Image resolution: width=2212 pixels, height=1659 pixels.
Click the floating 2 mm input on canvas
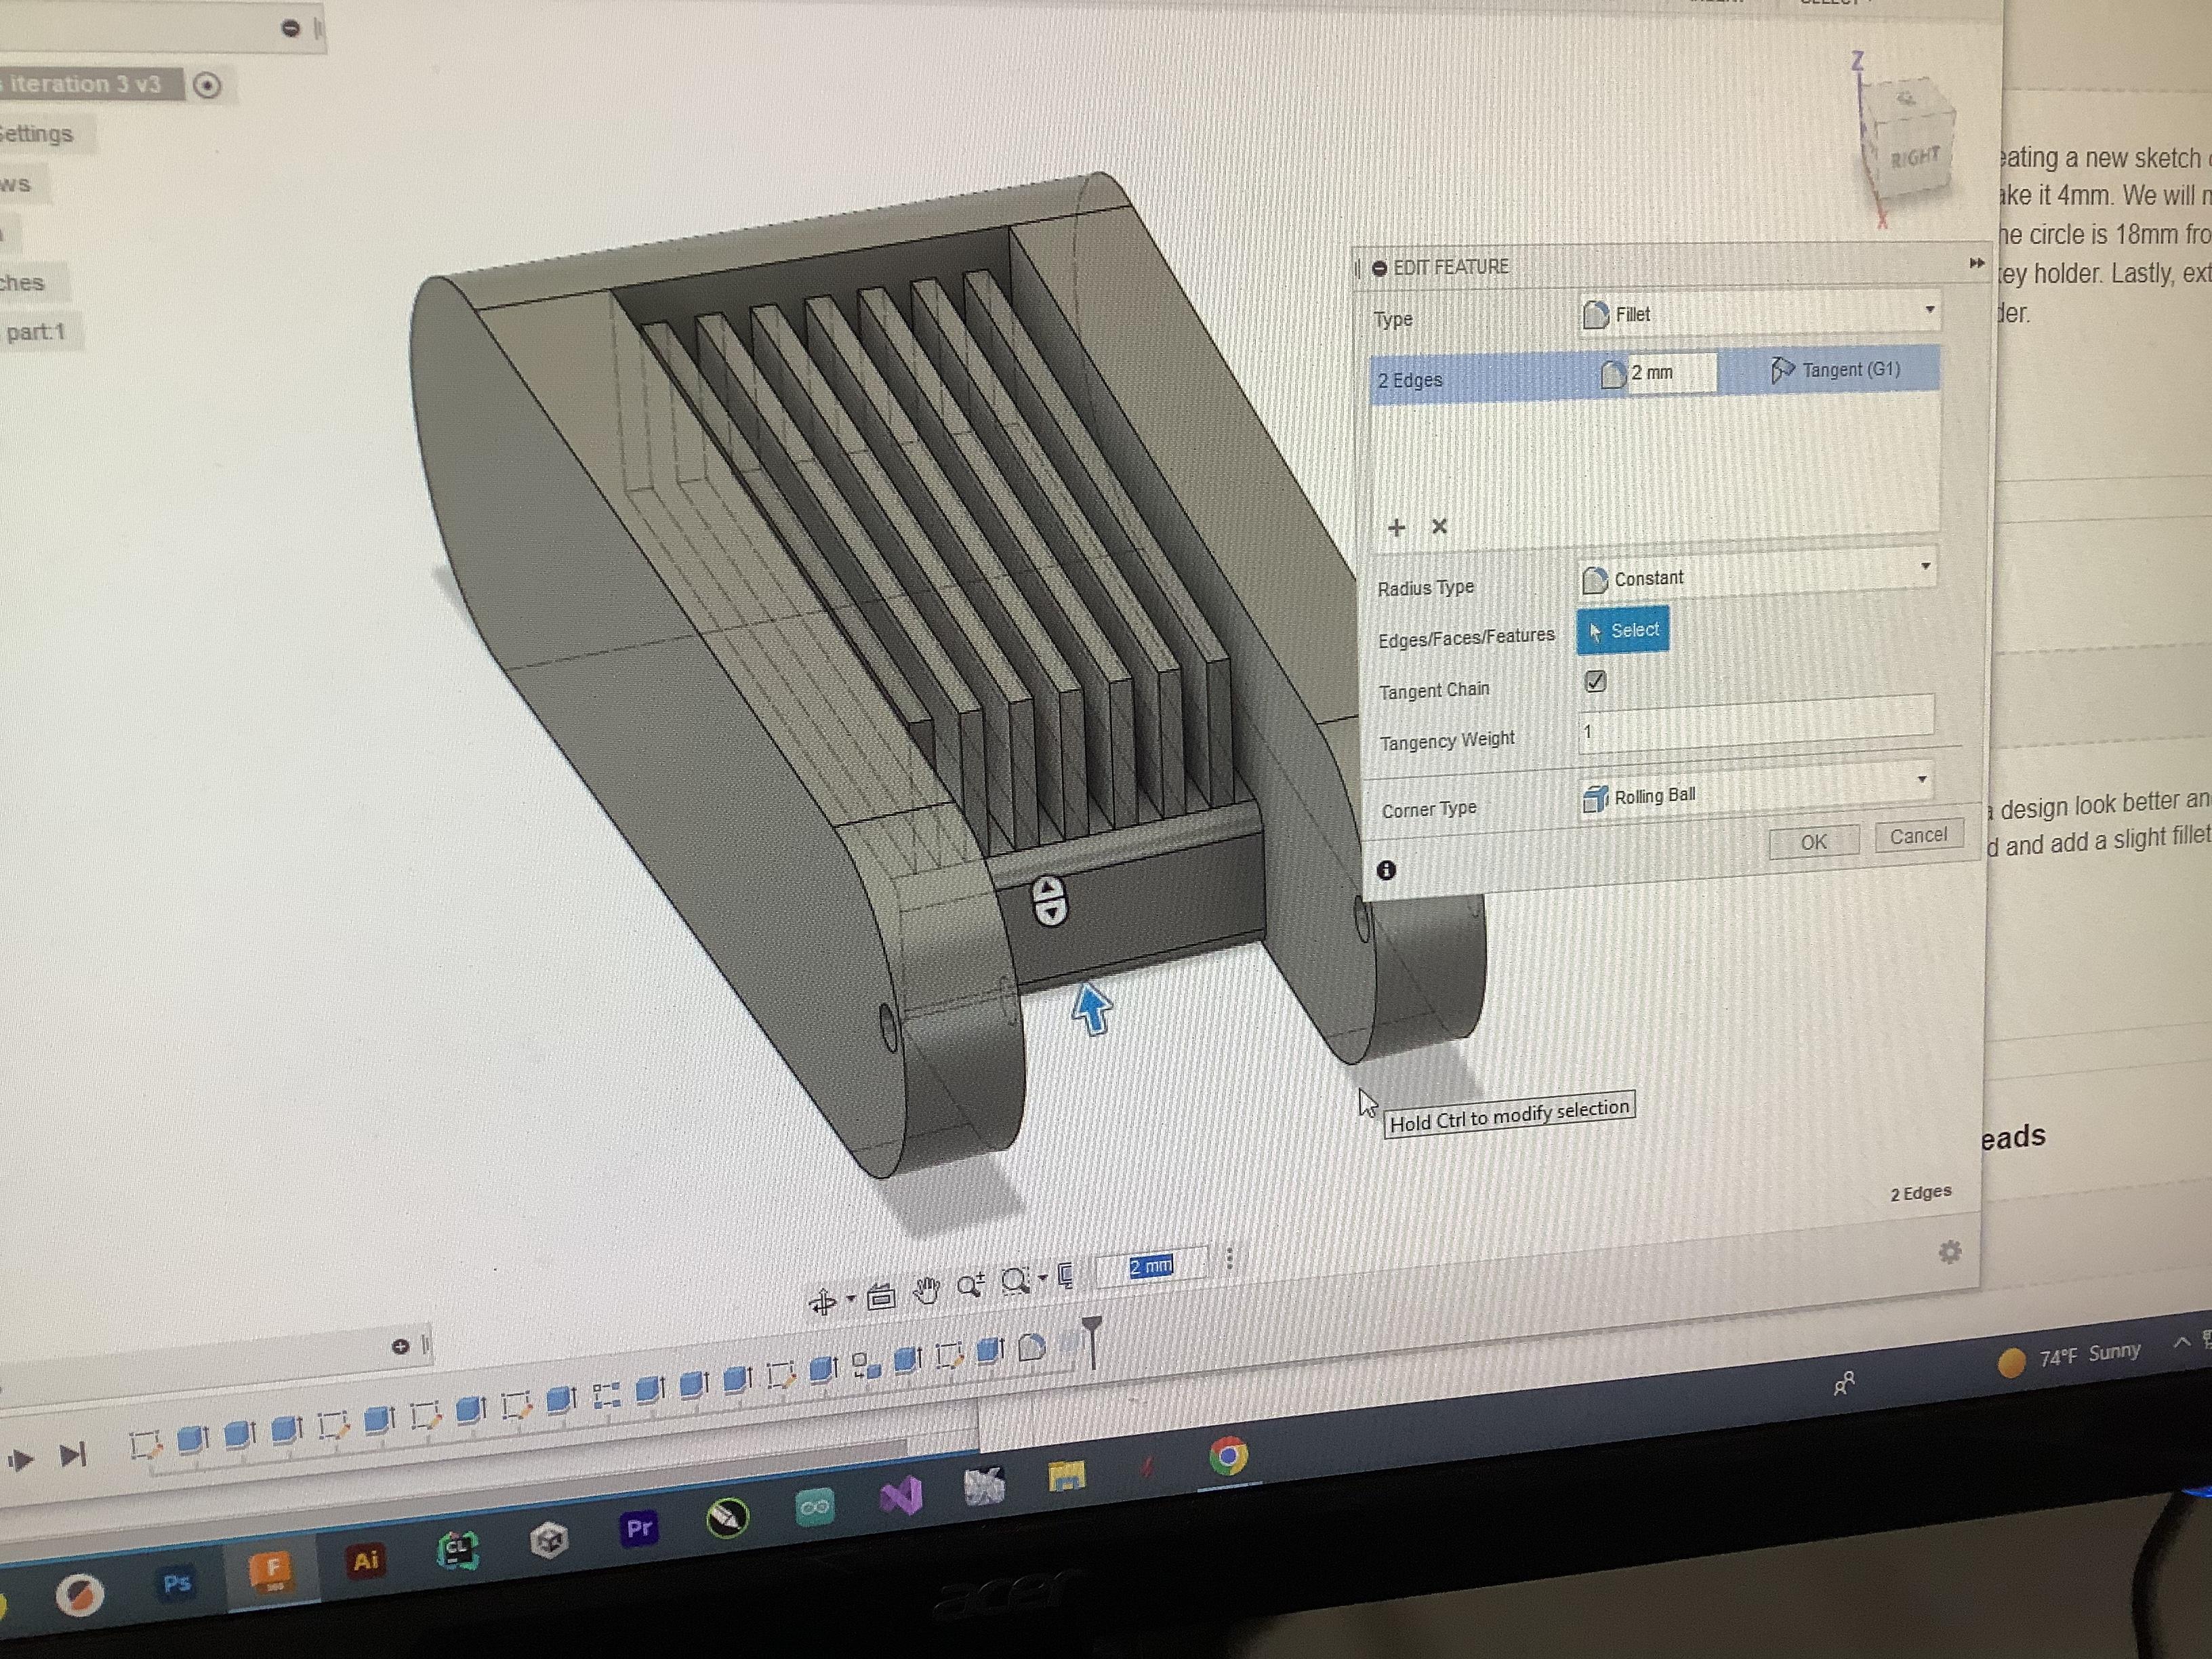click(x=1151, y=1266)
